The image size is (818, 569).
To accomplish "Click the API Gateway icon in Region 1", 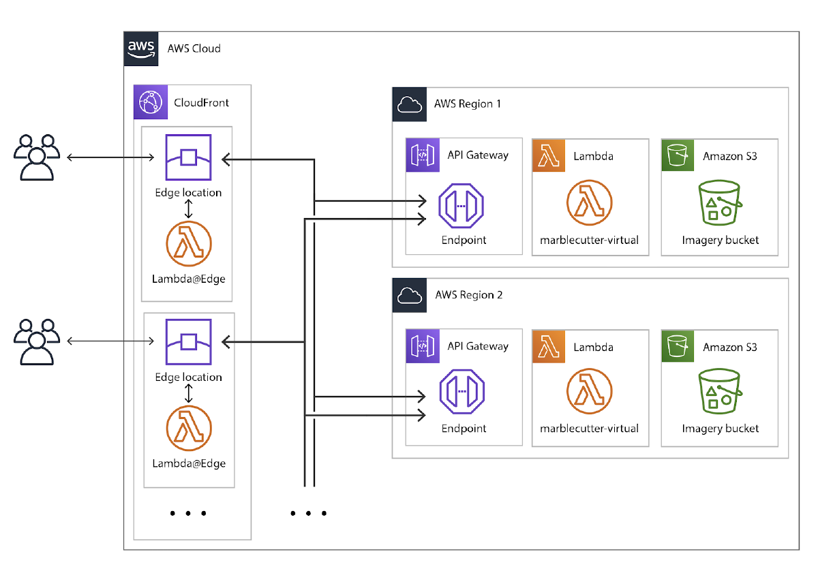I will (x=422, y=155).
